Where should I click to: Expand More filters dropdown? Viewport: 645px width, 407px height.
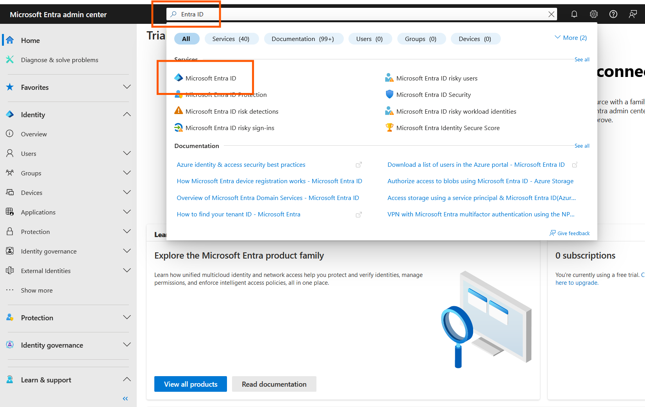pyautogui.click(x=571, y=38)
